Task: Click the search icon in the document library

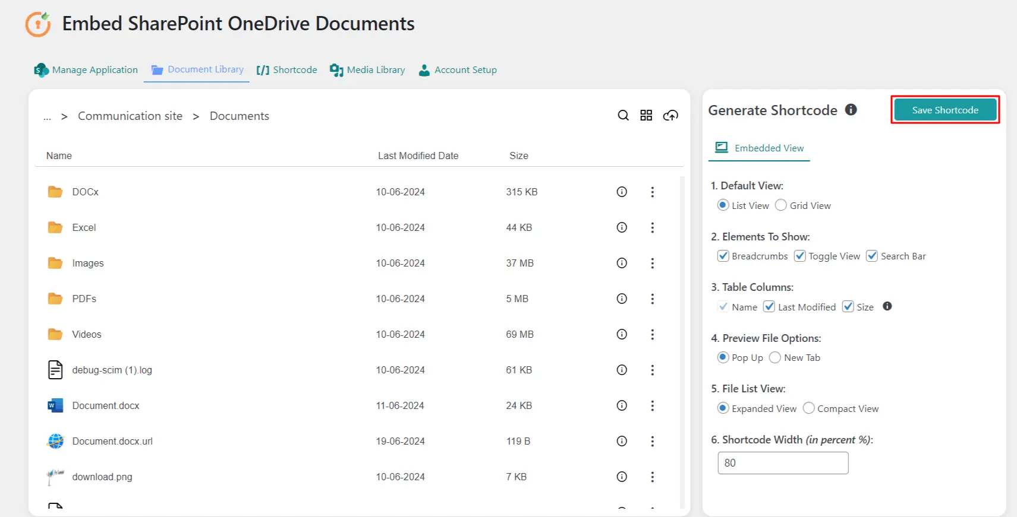Action: [x=623, y=115]
